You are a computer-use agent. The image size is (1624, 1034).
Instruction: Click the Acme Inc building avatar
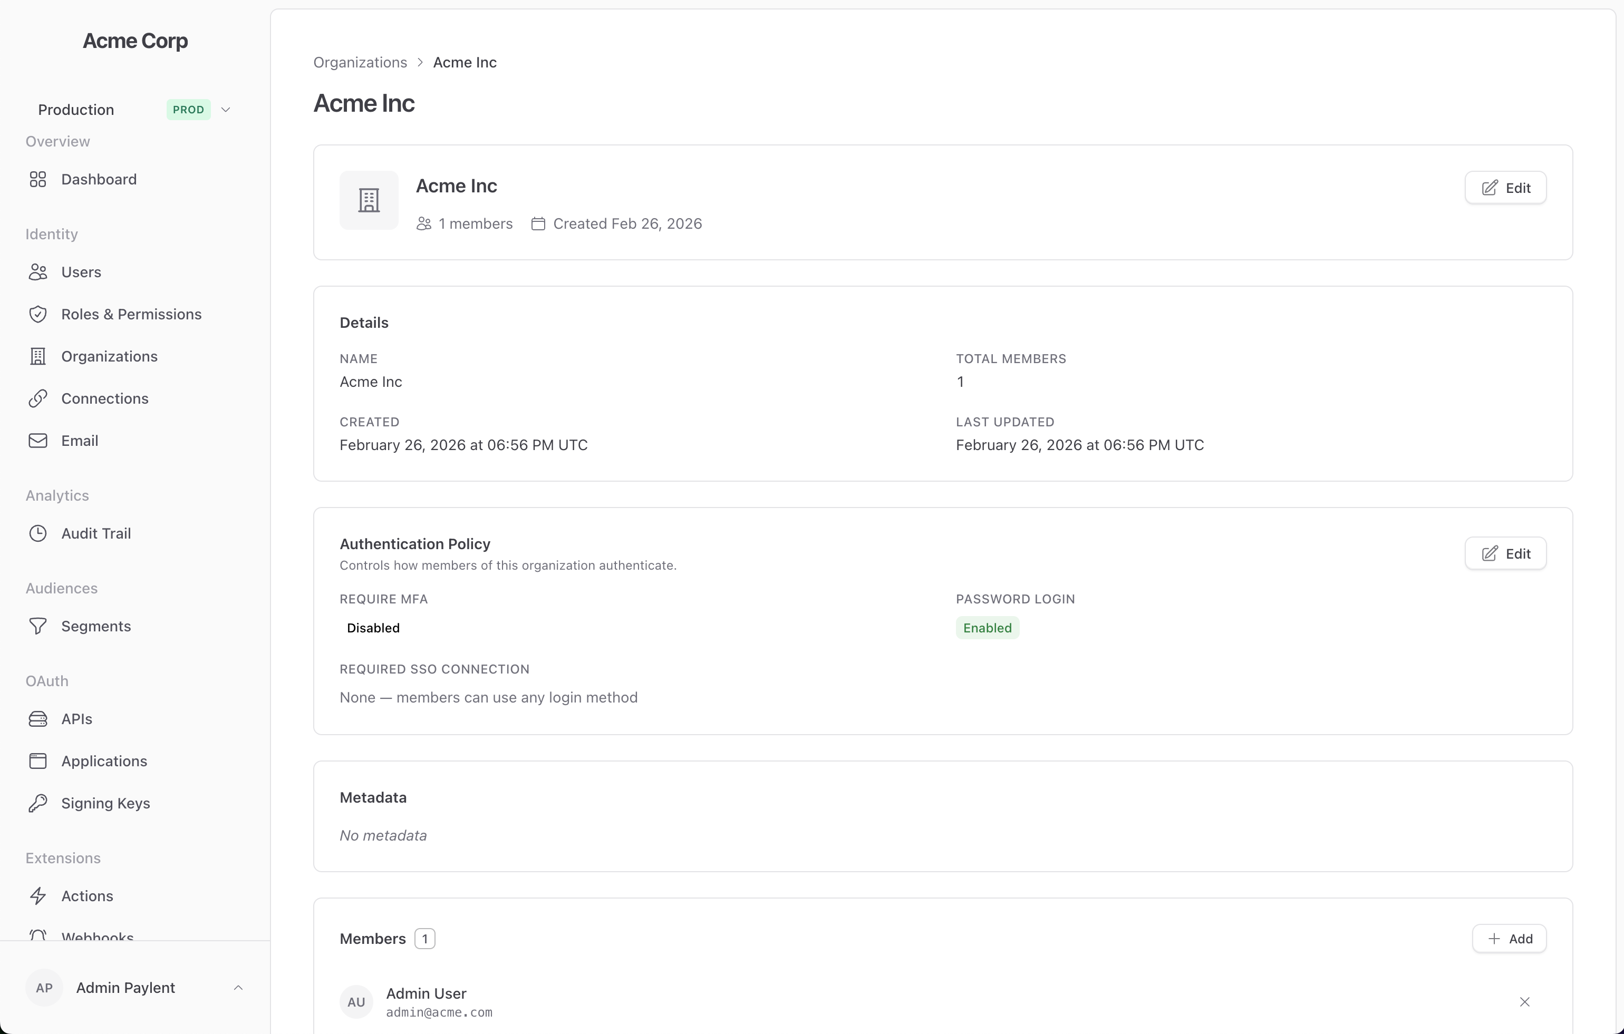[x=369, y=200]
